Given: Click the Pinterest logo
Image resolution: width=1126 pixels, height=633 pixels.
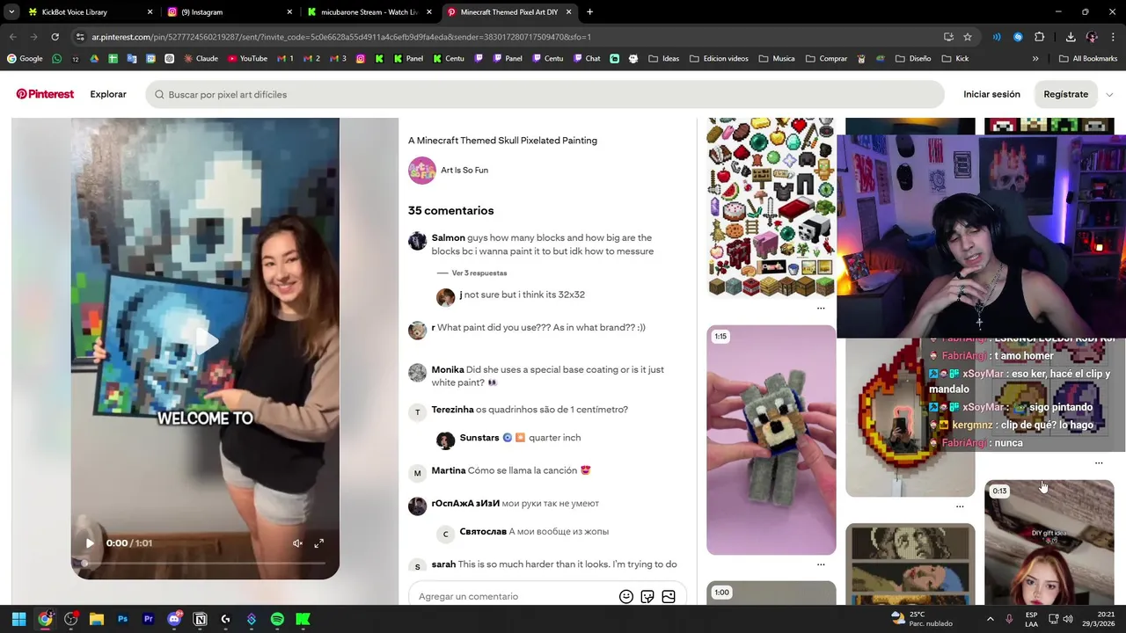Looking at the screenshot, I should click(45, 94).
